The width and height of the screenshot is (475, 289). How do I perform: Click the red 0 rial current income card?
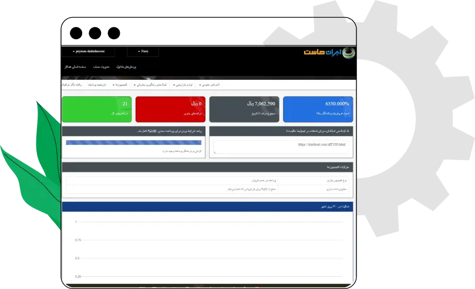pyautogui.click(x=170, y=109)
